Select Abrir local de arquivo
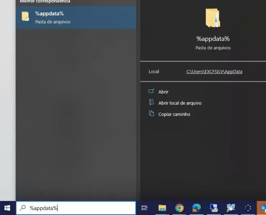Viewport: 266px width, 215px height. 180,103
